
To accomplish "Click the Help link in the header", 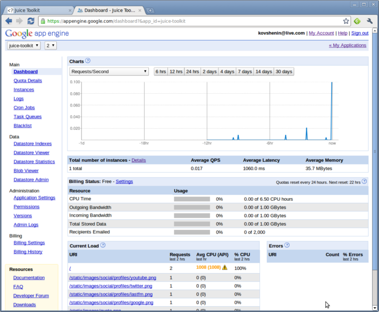I will coord(343,33).
